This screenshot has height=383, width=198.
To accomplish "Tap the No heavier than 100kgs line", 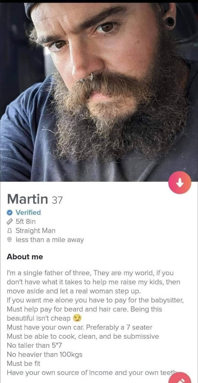I will coord(44,354).
